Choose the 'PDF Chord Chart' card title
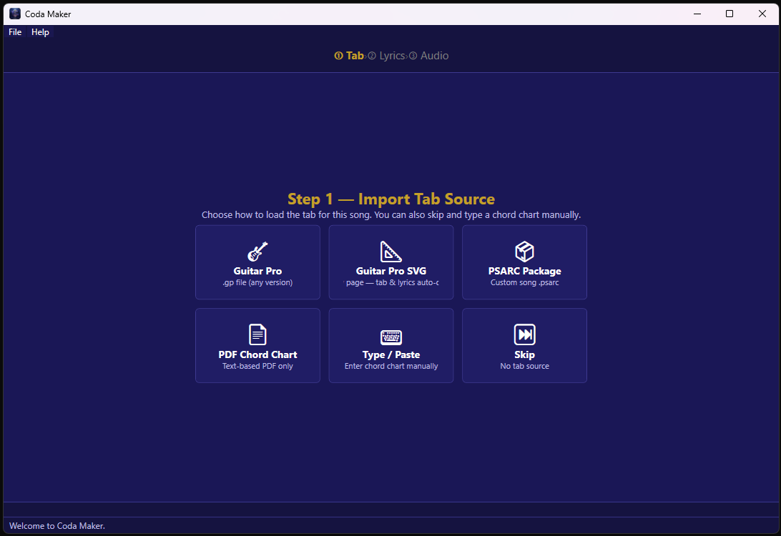Viewport: 781px width, 536px height. pyautogui.click(x=257, y=355)
